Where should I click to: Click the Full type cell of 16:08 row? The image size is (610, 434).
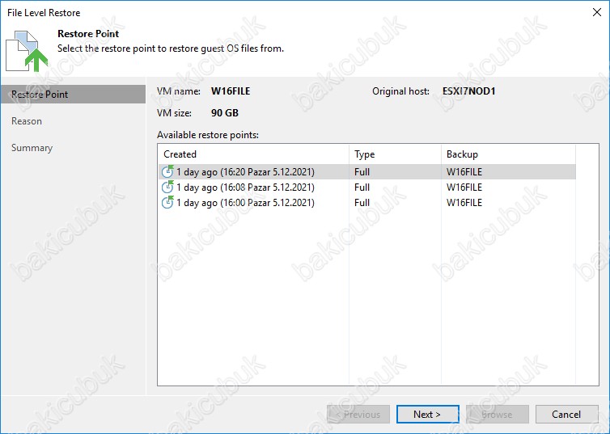362,188
